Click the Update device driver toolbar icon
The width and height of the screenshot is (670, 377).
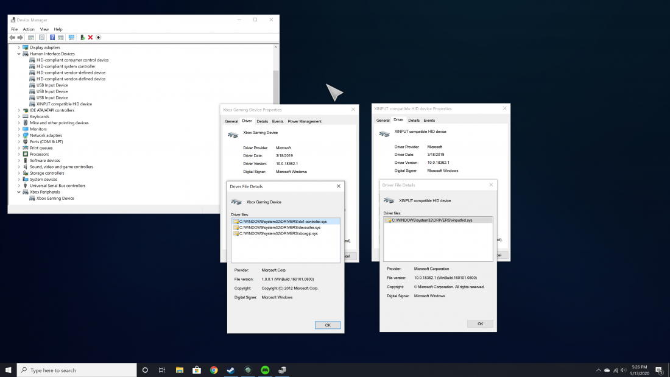(82, 38)
